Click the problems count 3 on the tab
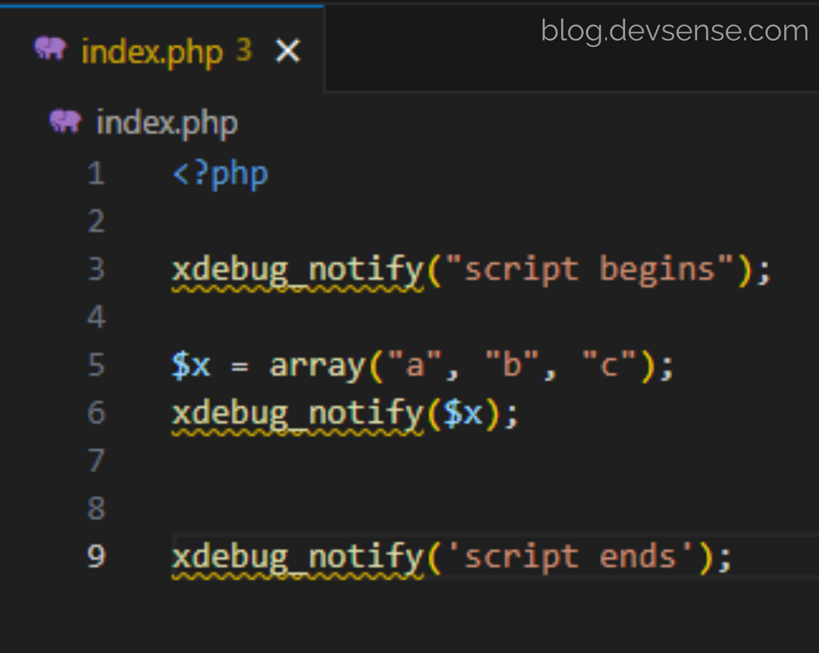The width and height of the screenshot is (819, 653). [x=243, y=50]
